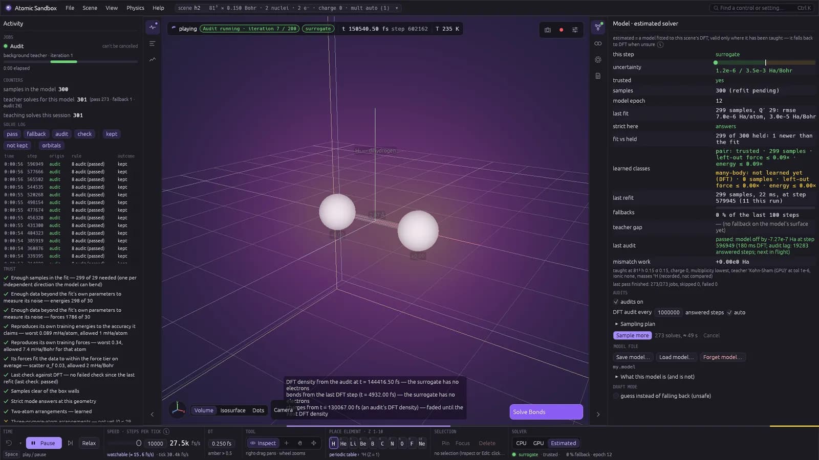Switch solver to CPU

pyautogui.click(x=521, y=443)
